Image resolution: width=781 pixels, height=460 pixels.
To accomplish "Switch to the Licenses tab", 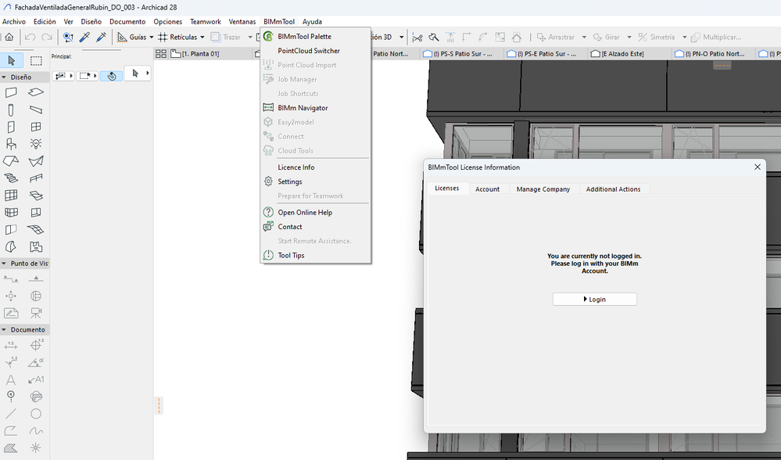I will [x=446, y=188].
